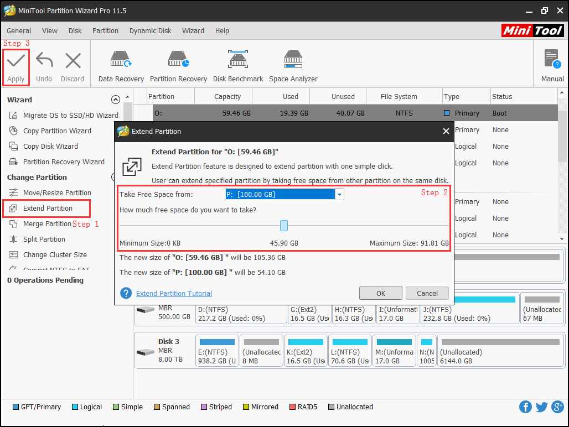
Task: Open the Extend Partition Tutorial link
Action: (174, 293)
